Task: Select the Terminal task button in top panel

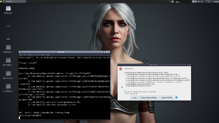Action: pos(14,1)
